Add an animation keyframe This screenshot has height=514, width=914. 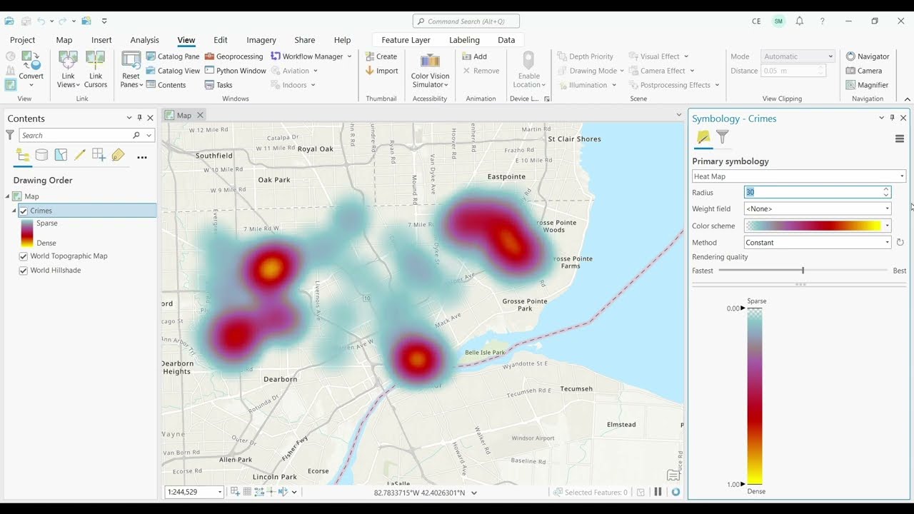coord(474,56)
